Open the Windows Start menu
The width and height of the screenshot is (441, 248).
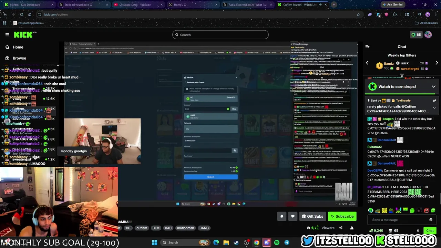154,242
